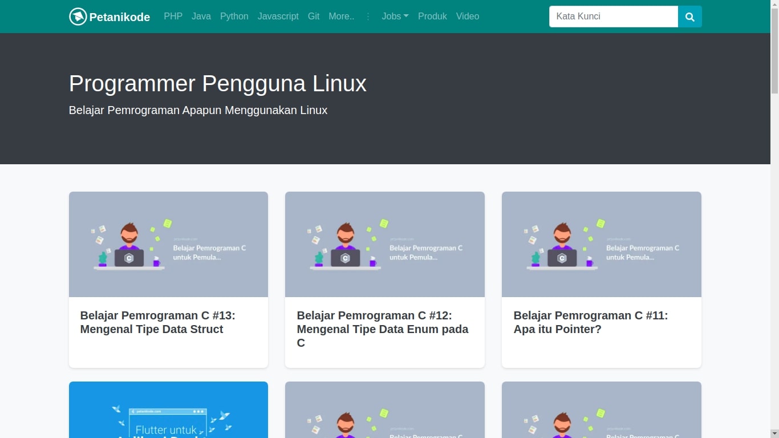Select Python in the navbar
This screenshot has height=438, width=779.
tap(234, 17)
